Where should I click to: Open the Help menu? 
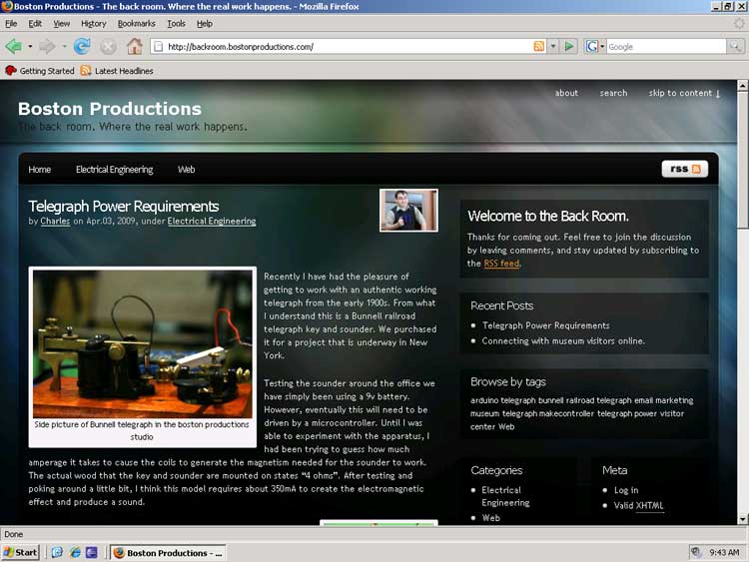[205, 23]
